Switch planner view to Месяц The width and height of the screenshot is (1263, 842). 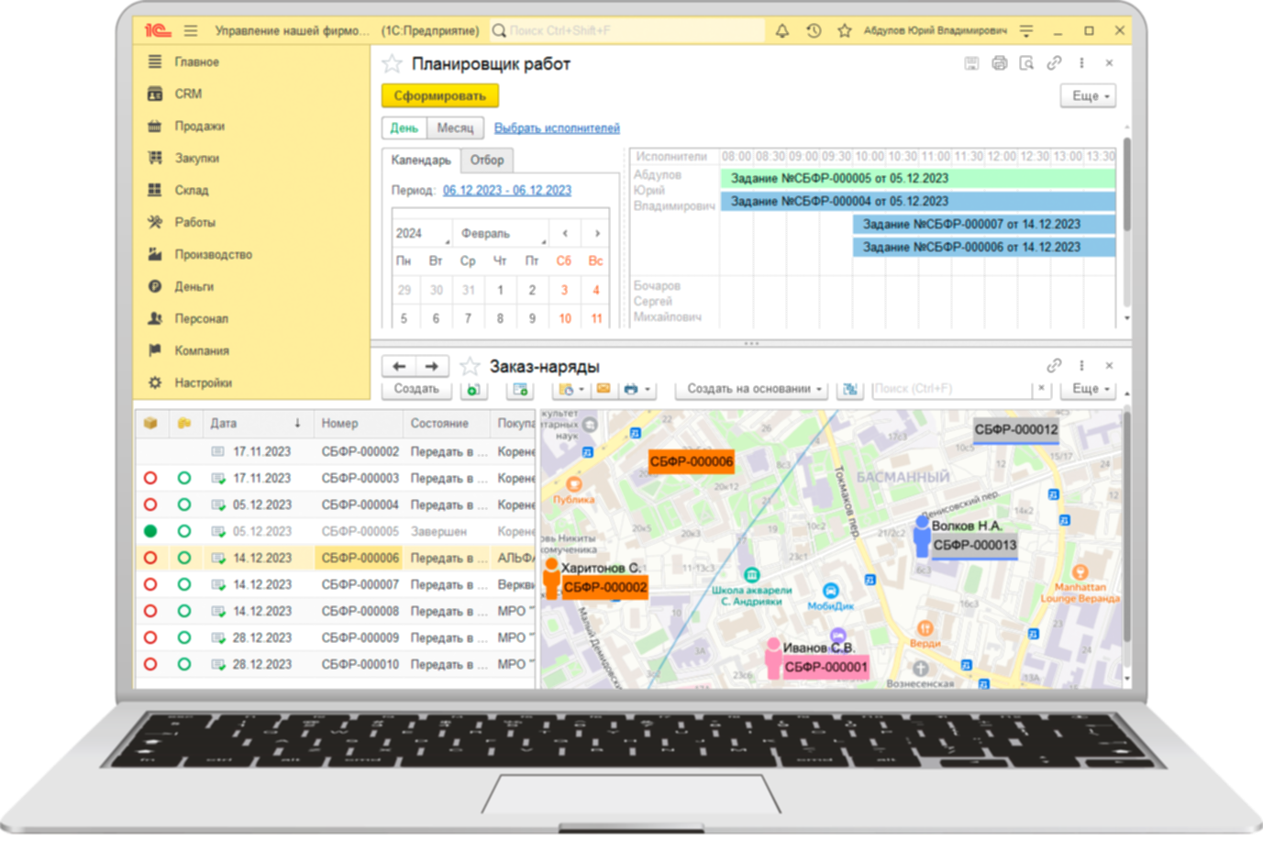coord(455,127)
